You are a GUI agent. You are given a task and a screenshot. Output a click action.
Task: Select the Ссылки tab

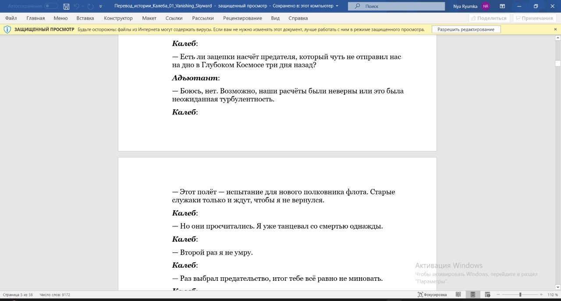174,18
